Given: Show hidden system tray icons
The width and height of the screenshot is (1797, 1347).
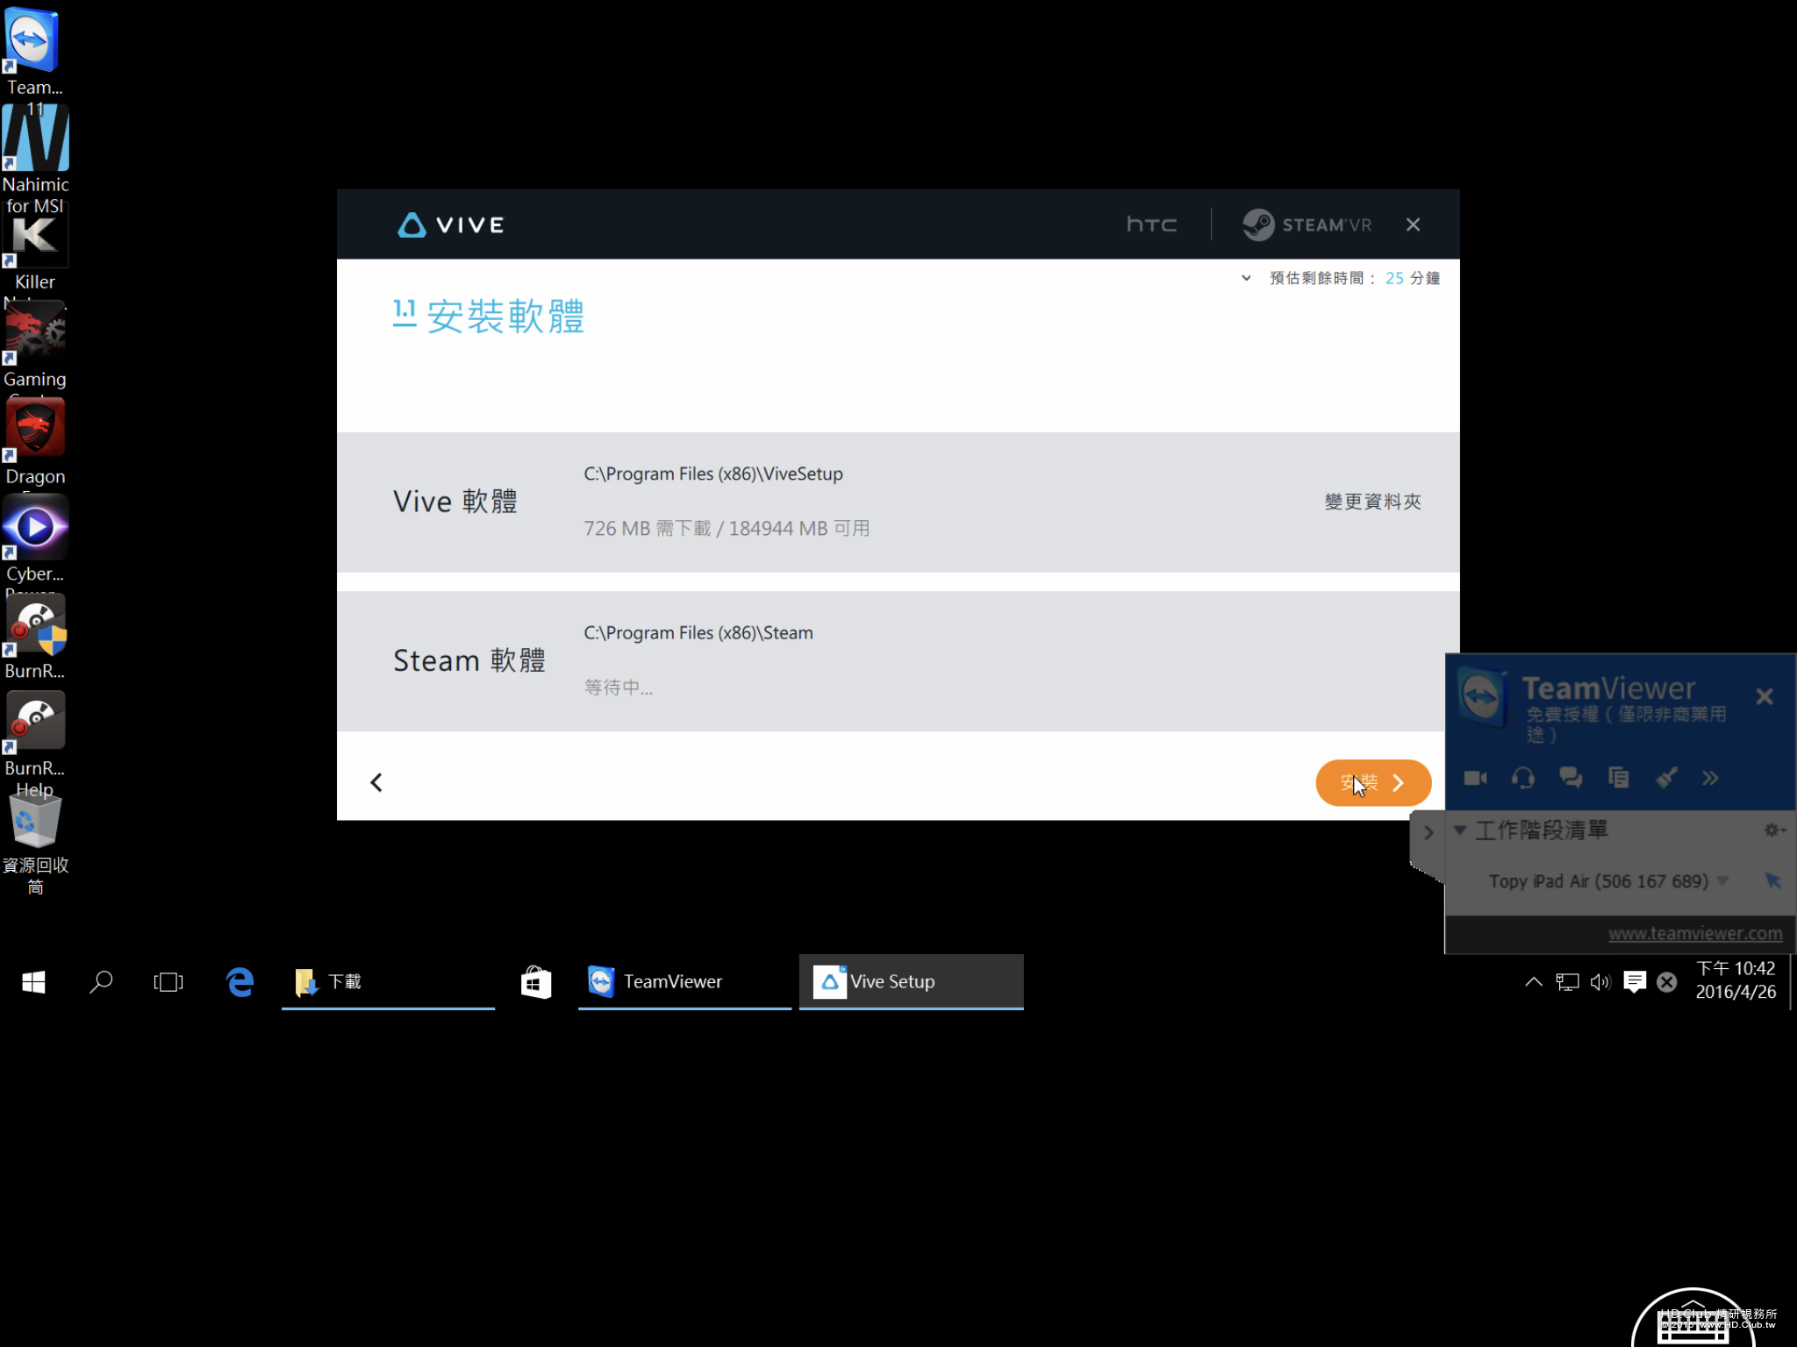Looking at the screenshot, I should tap(1533, 981).
